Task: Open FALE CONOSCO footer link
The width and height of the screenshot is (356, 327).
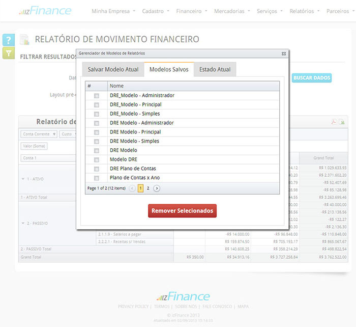Action: 217,307
